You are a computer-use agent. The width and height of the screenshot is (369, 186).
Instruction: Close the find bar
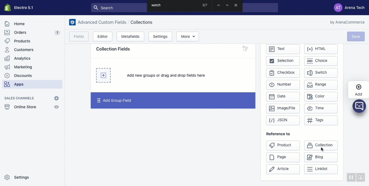point(236,5)
